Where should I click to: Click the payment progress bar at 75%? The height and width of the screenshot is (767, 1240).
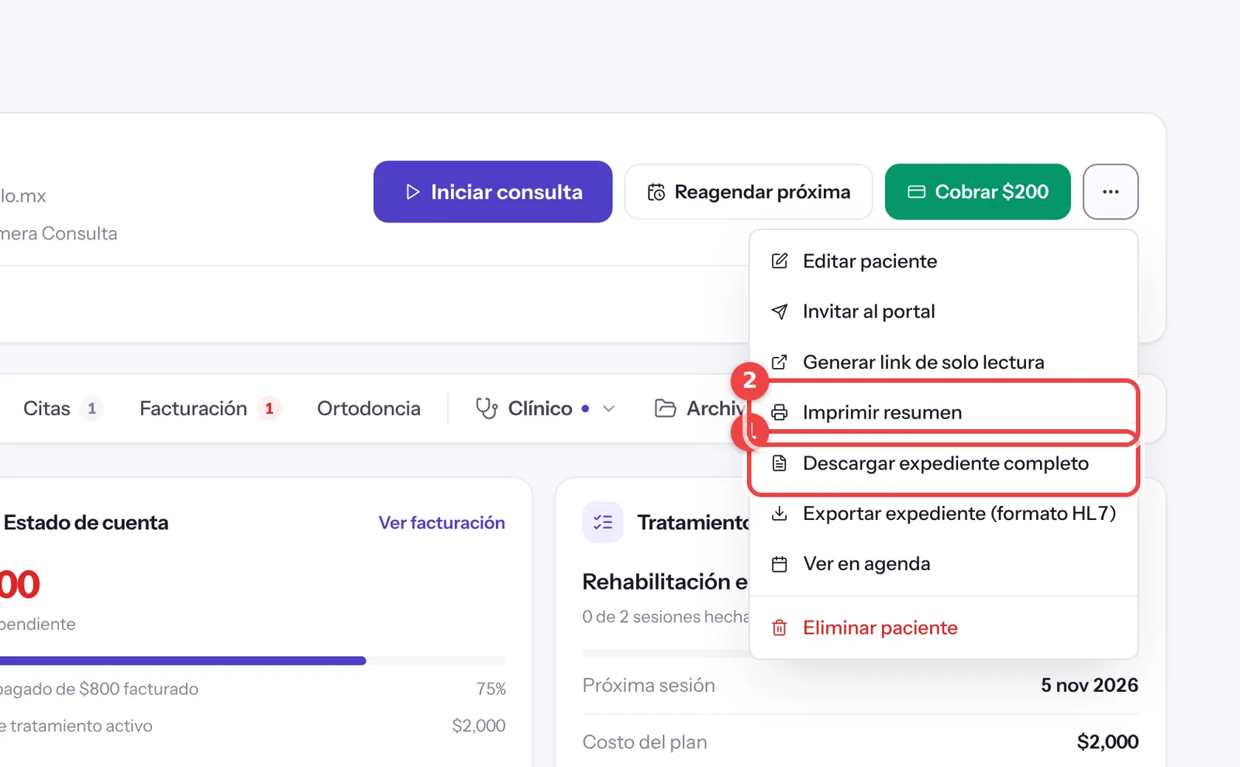tap(253, 661)
